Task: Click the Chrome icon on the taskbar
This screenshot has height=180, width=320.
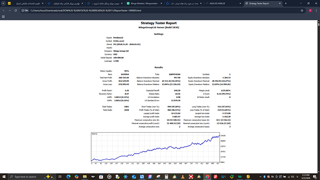Action: point(207,177)
